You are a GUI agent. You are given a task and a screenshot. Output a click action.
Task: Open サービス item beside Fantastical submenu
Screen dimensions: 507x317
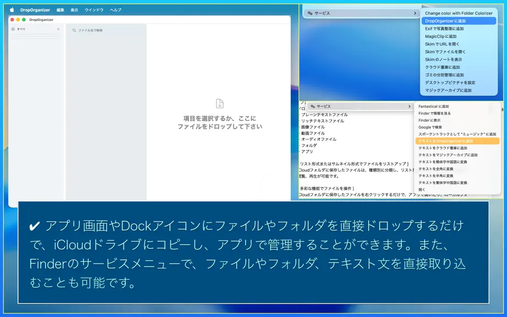pos(360,106)
